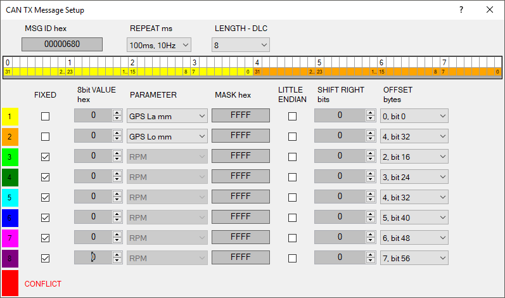This screenshot has height=298, width=505.
Task: Click the MSG ID hex field 00000680
Action: coord(61,44)
